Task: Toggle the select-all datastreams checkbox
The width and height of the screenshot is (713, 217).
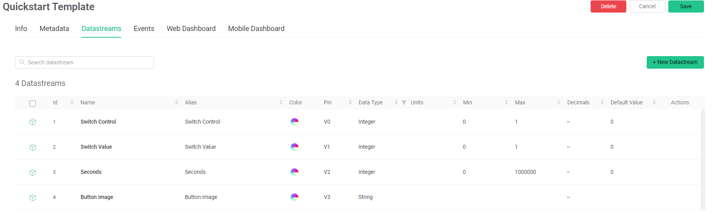Action: click(x=33, y=104)
